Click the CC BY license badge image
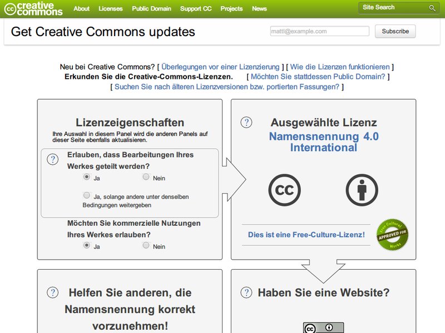Viewport: 445px width, 333px height. coord(323,327)
